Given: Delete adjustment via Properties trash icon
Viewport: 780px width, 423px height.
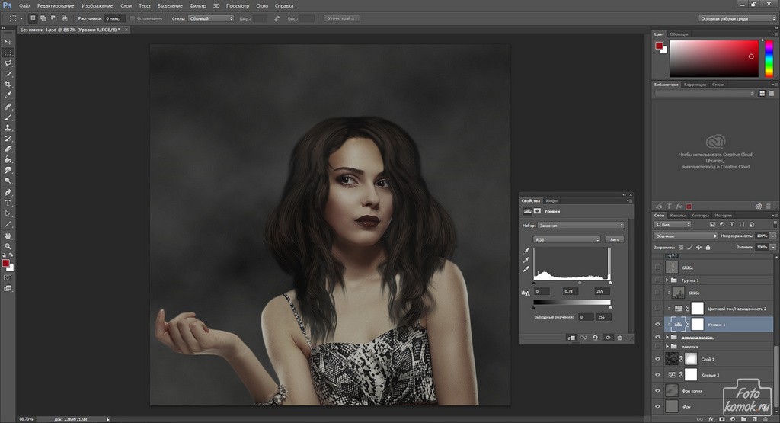Looking at the screenshot, I should pos(620,338).
